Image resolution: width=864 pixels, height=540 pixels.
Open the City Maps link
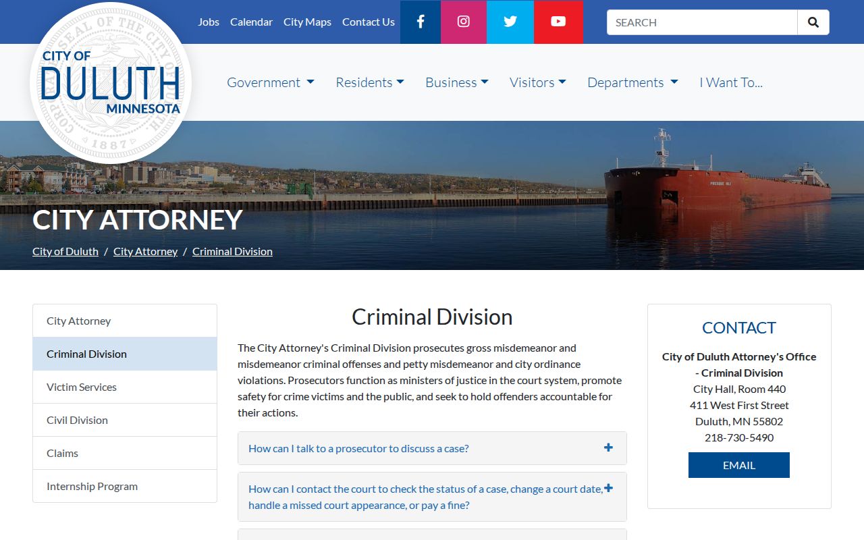[307, 22]
